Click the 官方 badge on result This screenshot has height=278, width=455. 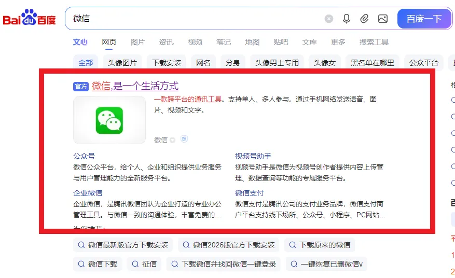pos(81,87)
